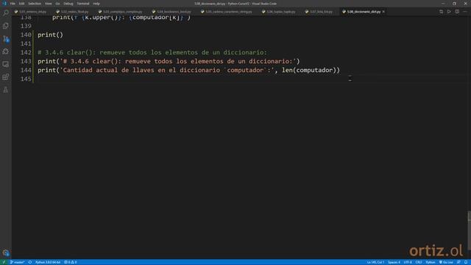Image resolution: width=471 pixels, height=265 pixels.
Task: Open the editor More Actions ellipsis
Action: pyautogui.click(x=465, y=12)
